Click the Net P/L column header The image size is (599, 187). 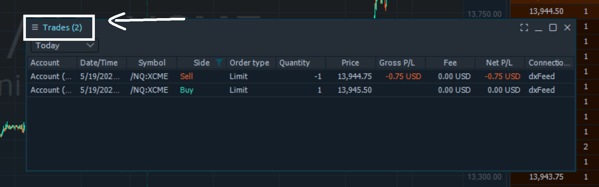click(x=499, y=63)
